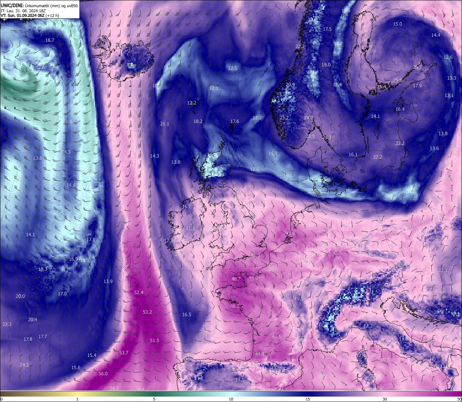The height and width of the screenshot is (402, 462).
Task: Click the 13.9 value label
Action: pos(108,281)
